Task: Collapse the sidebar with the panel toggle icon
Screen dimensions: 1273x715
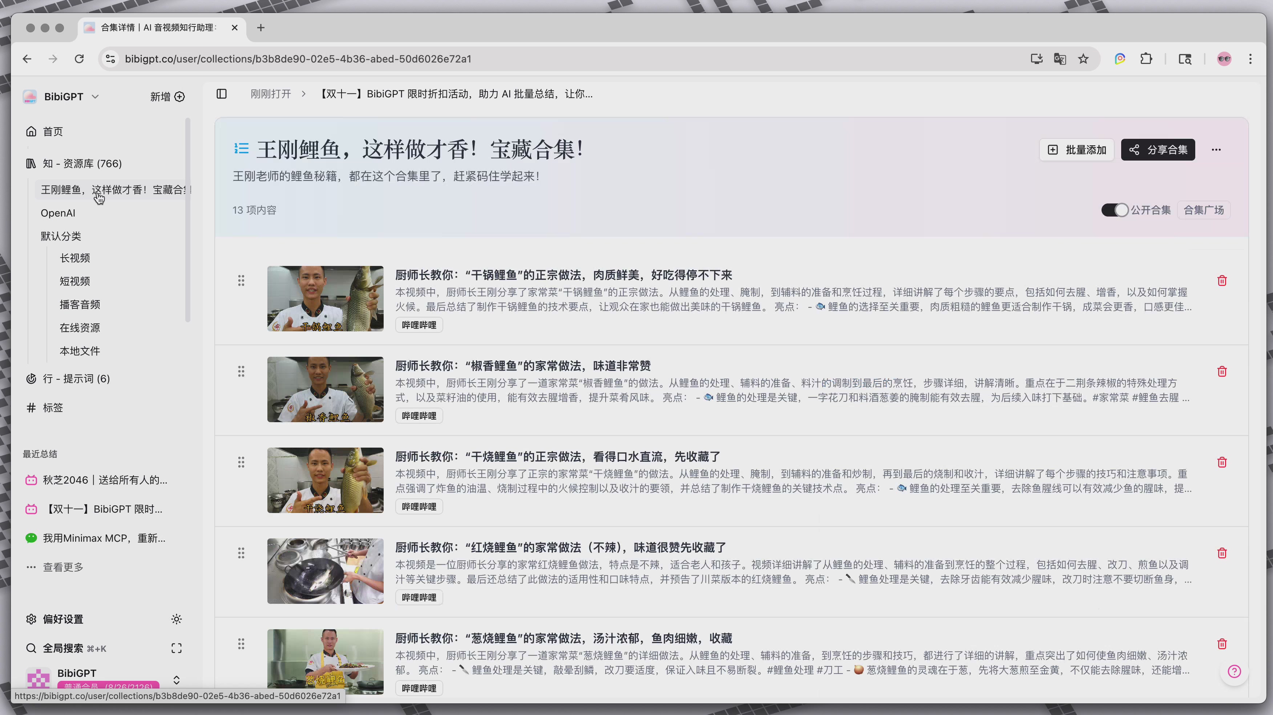Action: pyautogui.click(x=221, y=93)
